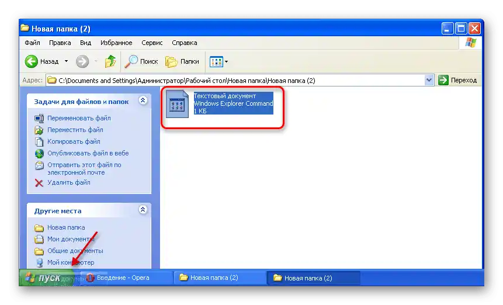Maximize the Новая папка (2) window
The height and width of the screenshot is (305, 503).
pos(461,29)
